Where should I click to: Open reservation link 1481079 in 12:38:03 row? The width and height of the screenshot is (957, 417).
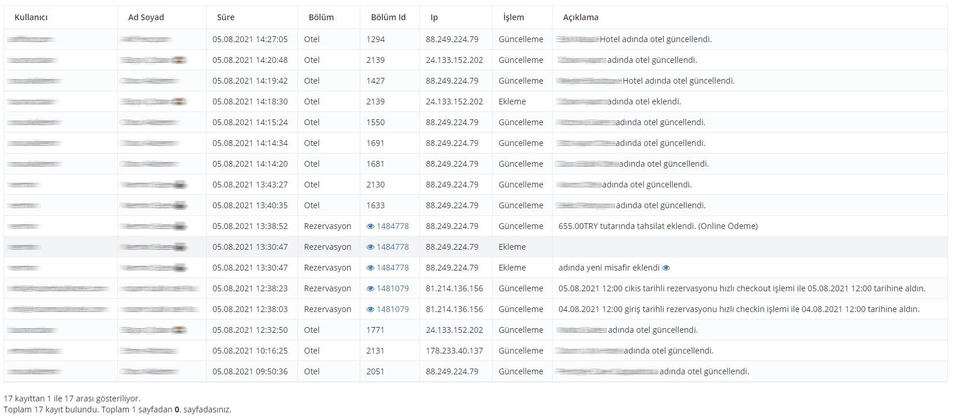393,309
